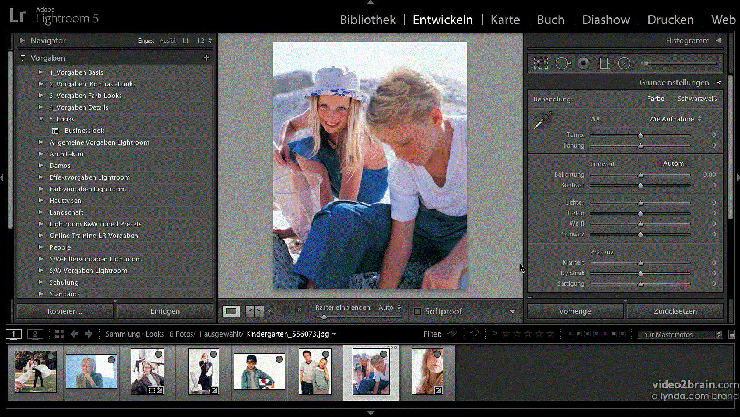Screen dimensions: 740x417
Task: Expand the Histogramm panel
Action: click(718, 41)
